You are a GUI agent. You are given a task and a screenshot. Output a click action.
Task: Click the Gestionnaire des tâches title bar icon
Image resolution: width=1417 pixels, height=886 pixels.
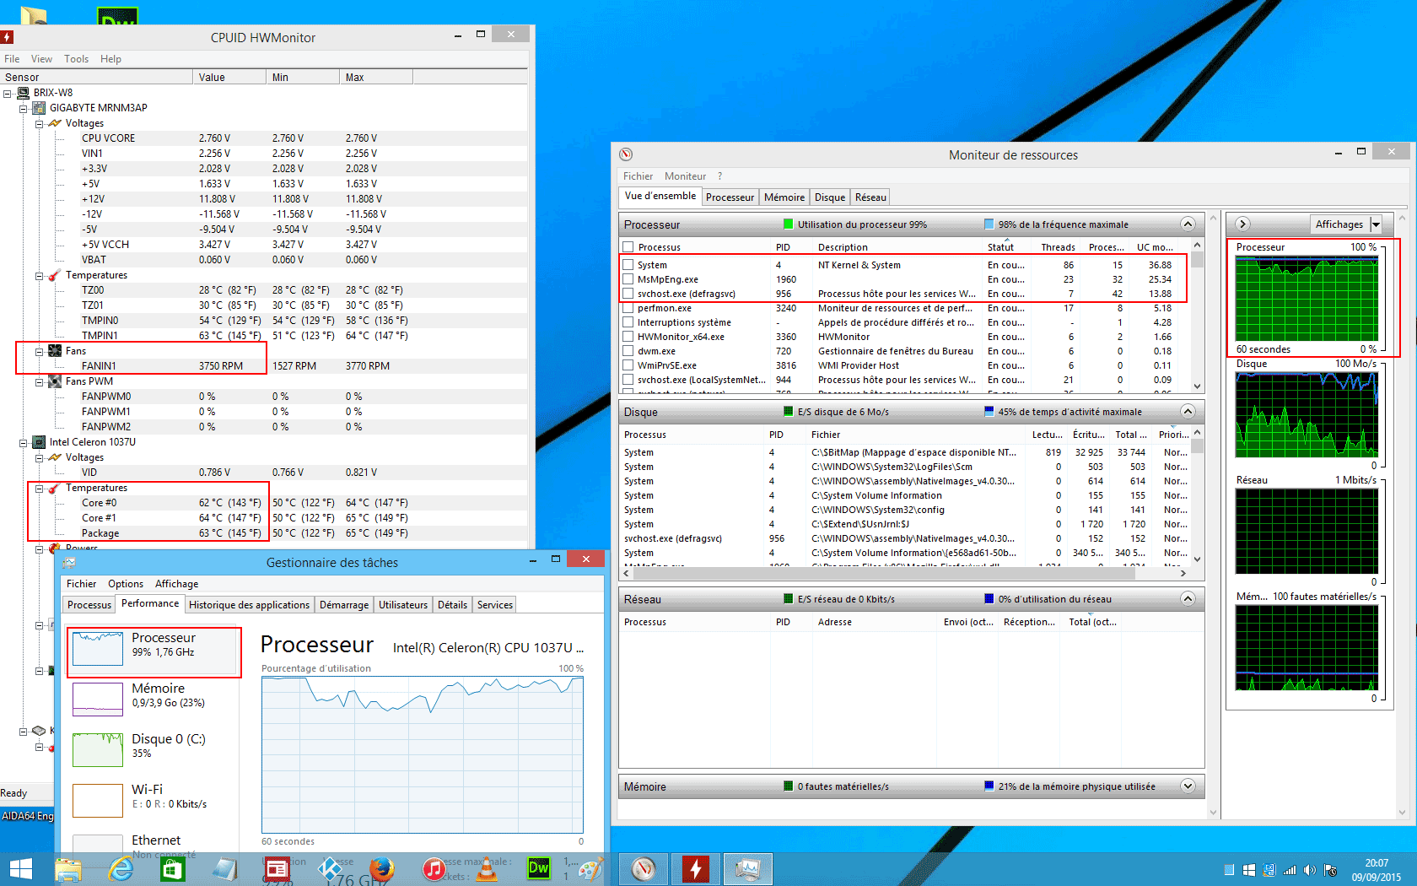pyautogui.click(x=69, y=562)
